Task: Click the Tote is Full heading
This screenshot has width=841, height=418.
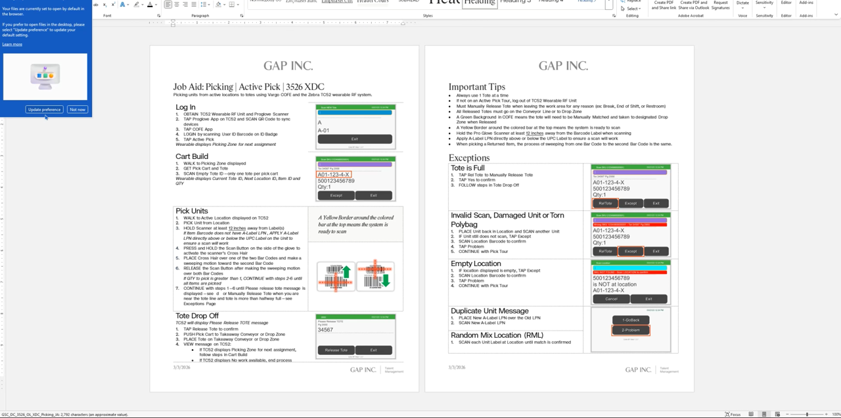Action: coord(468,168)
